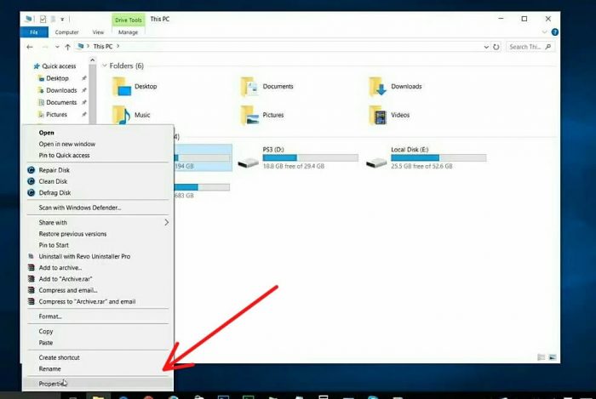The height and width of the screenshot is (399, 596).
Task: Choose Pin to Quick access
Action: click(x=98, y=156)
